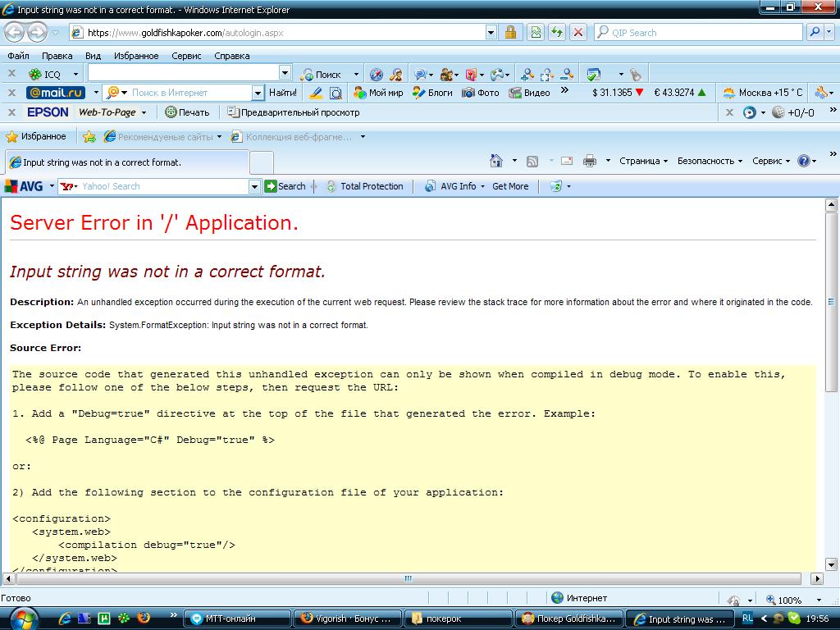Viewport: 840px width, 630px height.
Task: Open the Сервис menu in menu bar
Action: 186,56
